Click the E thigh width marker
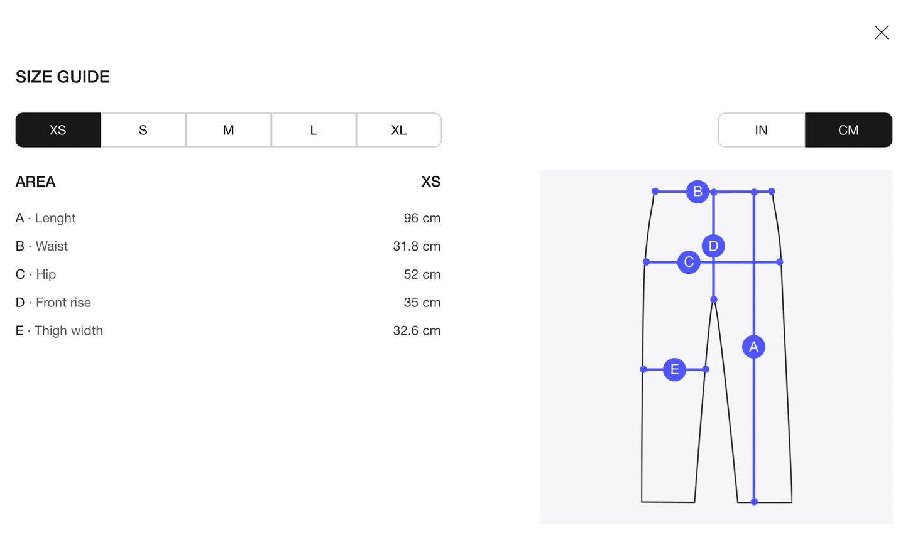 [674, 369]
